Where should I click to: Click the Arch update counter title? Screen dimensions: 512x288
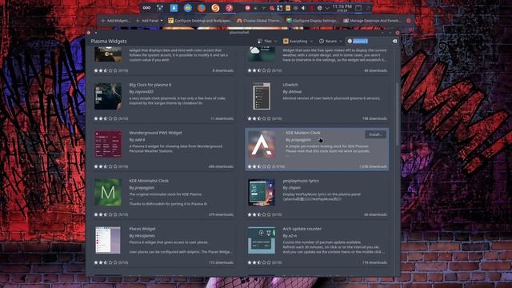tap(302, 229)
